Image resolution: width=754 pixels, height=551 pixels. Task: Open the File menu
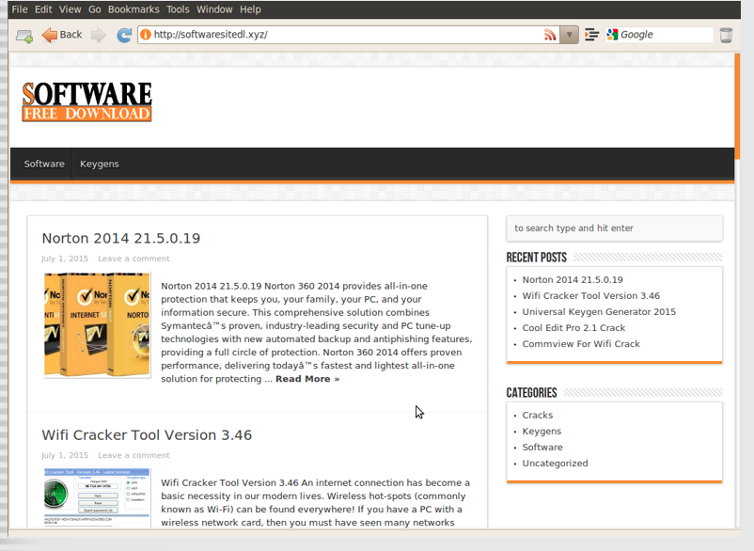[19, 9]
